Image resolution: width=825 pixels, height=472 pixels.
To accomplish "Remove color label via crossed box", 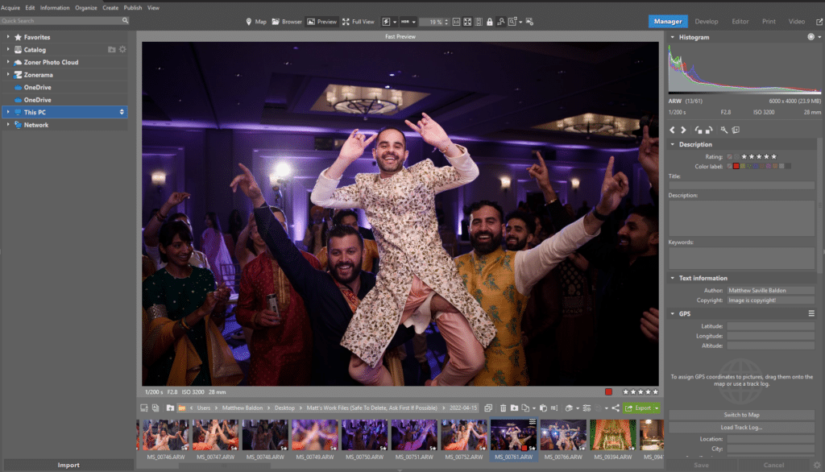I will pyautogui.click(x=729, y=166).
